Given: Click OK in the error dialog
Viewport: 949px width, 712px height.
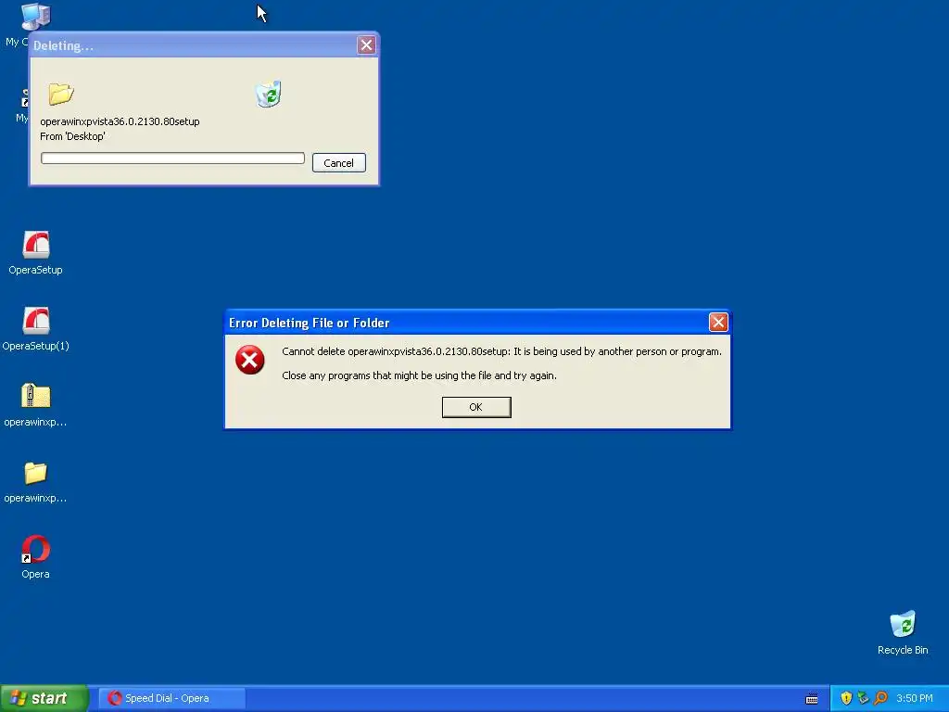Looking at the screenshot, I should point(476,407).
